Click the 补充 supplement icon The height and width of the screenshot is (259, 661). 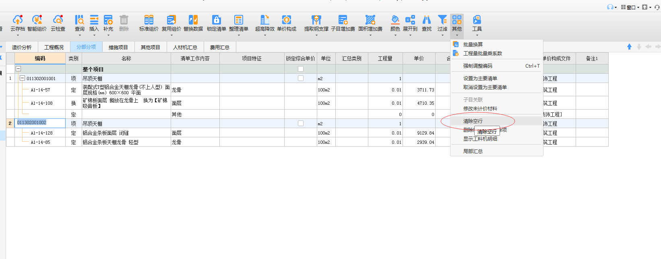pos(108,20)
